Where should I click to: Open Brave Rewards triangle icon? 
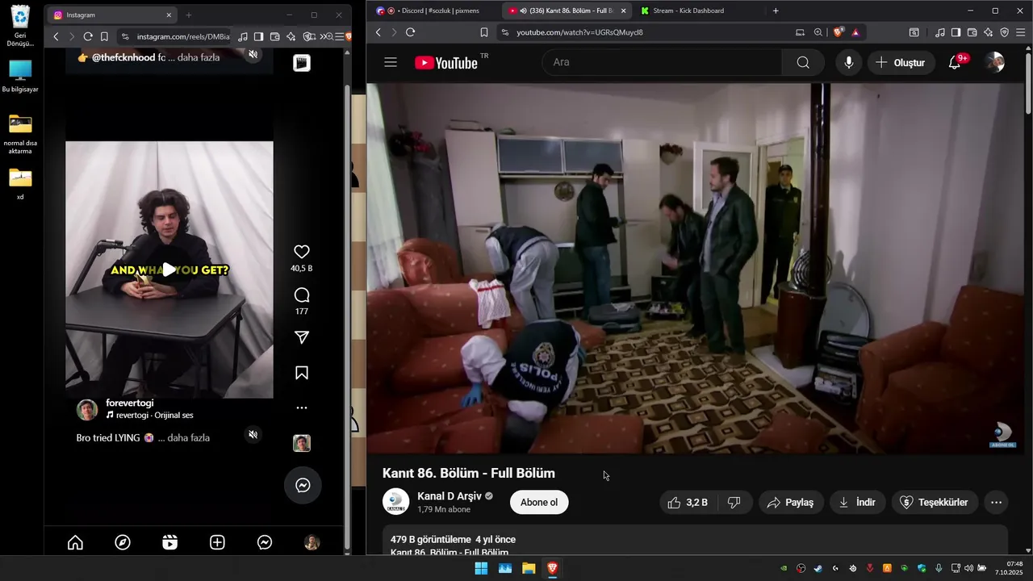tap(855, 32)
